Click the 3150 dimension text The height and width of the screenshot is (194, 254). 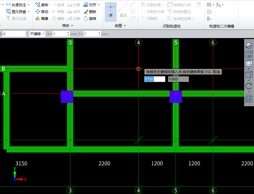[21, 164]
